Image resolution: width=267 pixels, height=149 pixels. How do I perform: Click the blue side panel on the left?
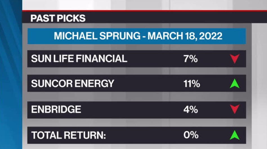click(11, 74)
